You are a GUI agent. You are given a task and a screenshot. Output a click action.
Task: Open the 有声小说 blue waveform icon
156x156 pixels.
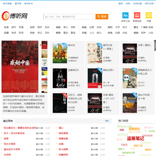point(125,15)
